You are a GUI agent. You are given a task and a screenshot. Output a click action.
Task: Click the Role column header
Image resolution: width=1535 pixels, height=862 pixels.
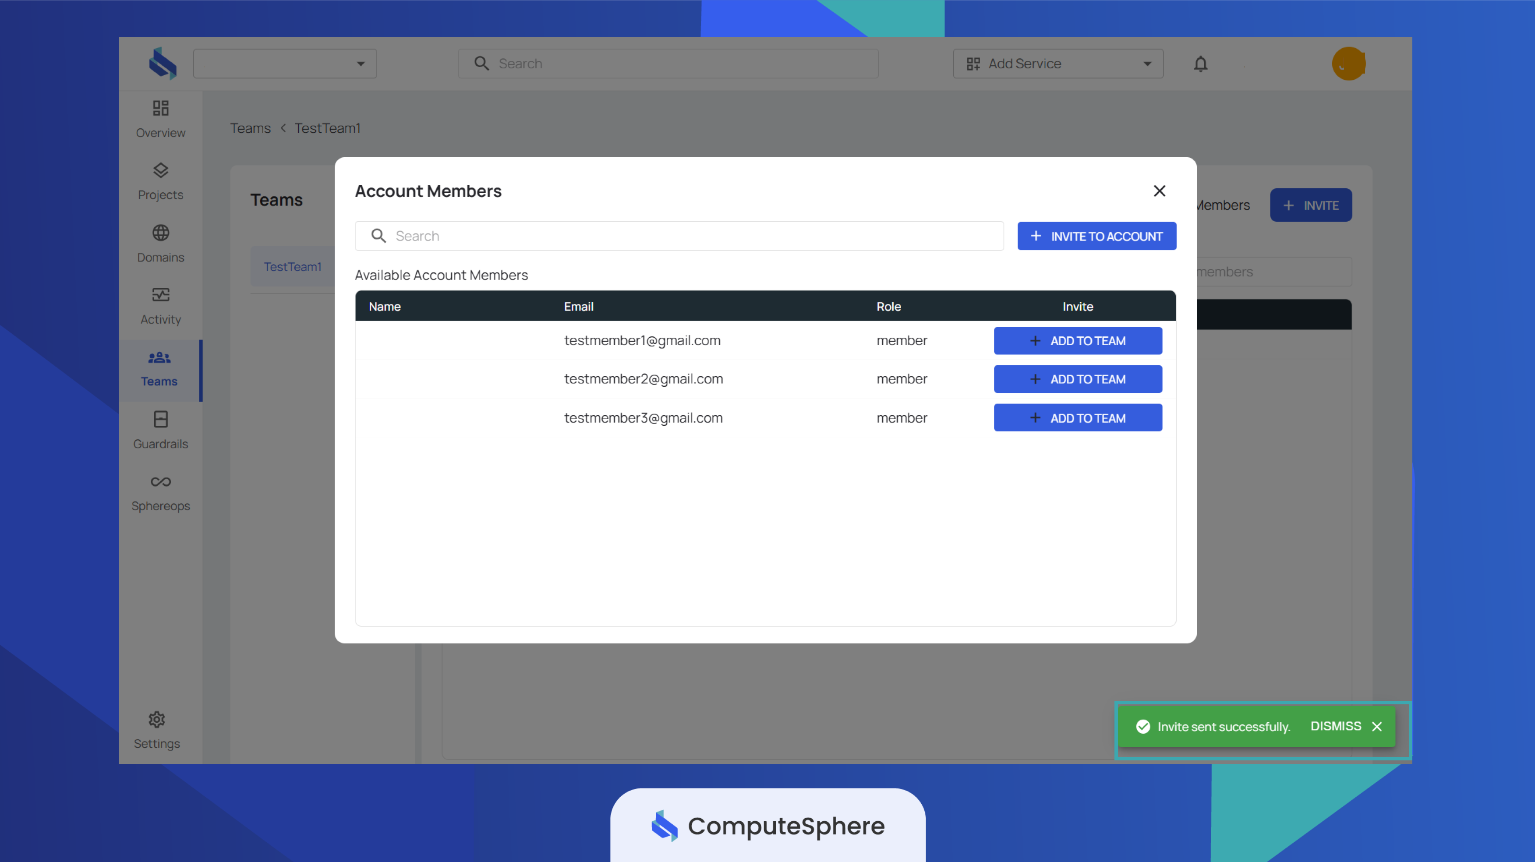click(x=888, y=307)
